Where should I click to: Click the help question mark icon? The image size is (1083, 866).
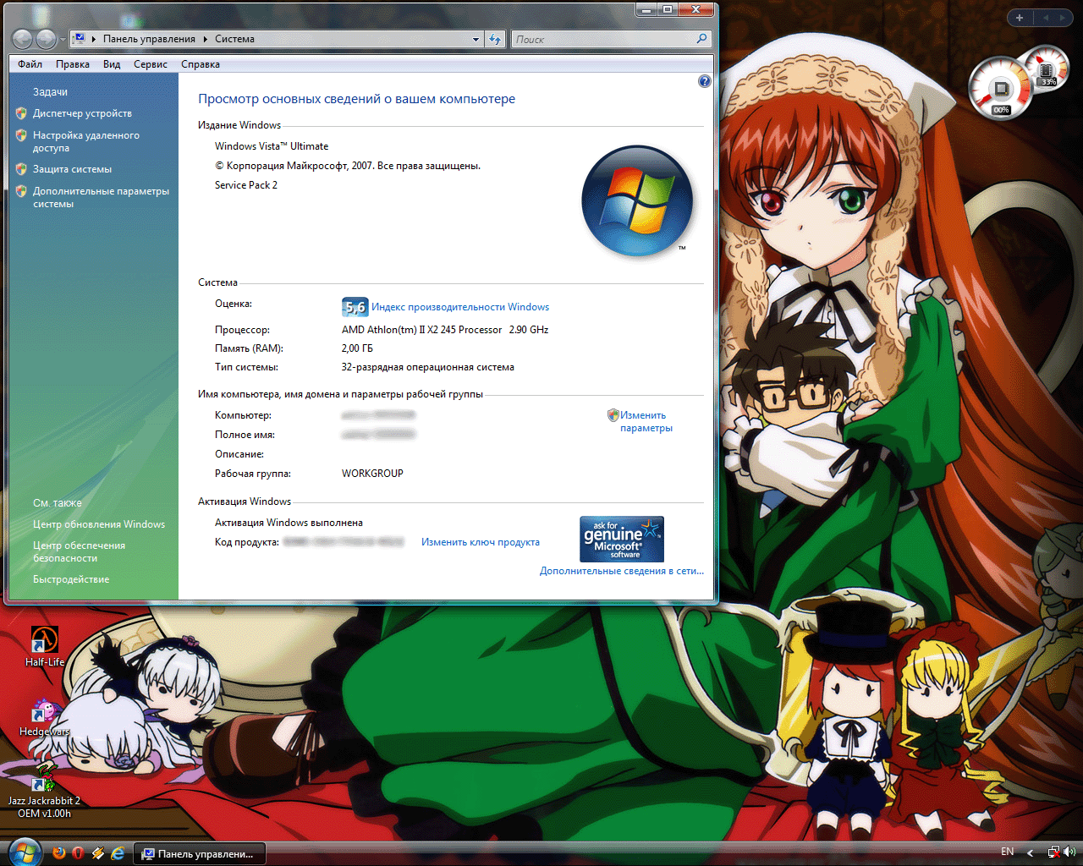pyautogui.click(x=704, y=81)
